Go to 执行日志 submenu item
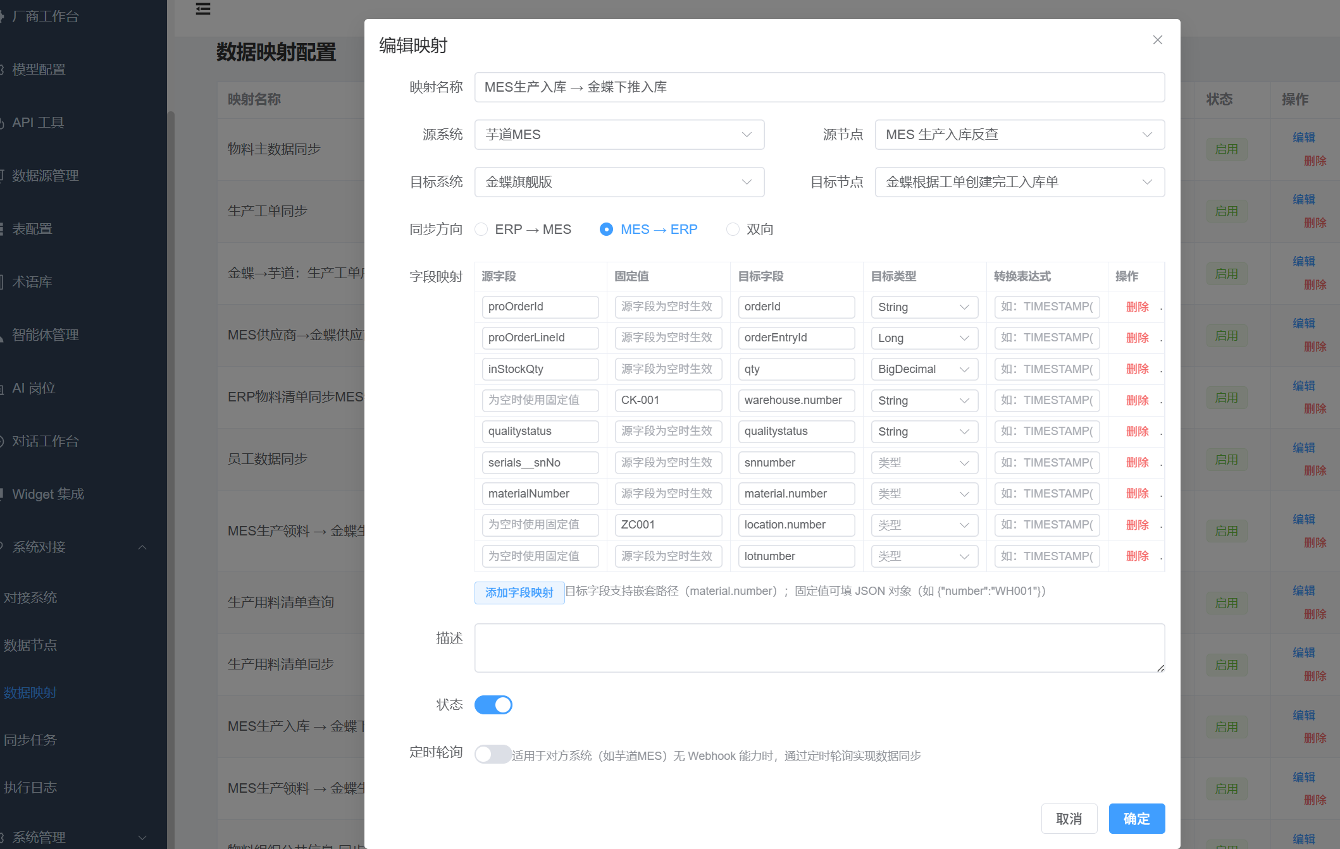This screenshot has height=849, width=1340. (x=30, y=788)
